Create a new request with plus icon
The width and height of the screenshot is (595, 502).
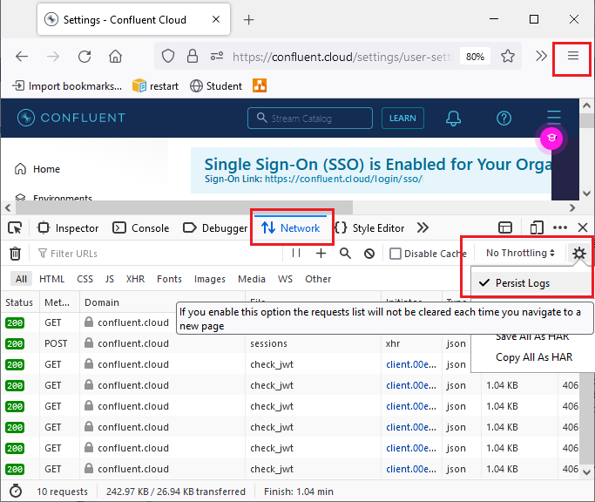pyautogui.click(x=321, y=253)
